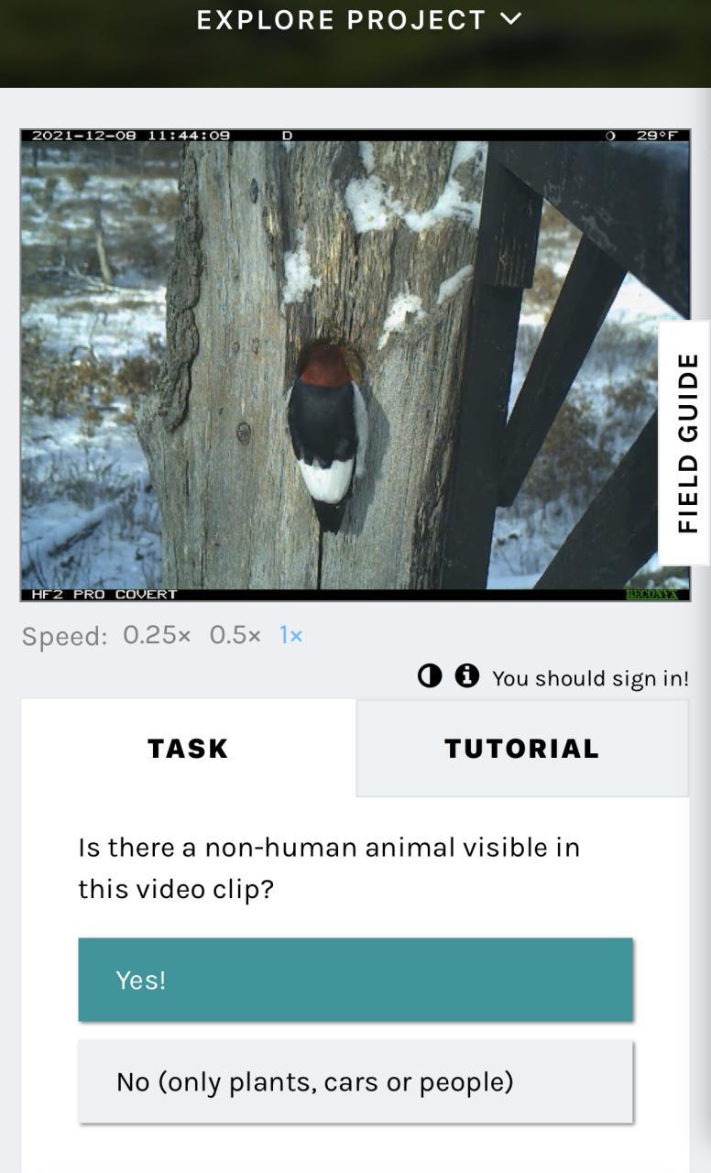This screenshot has width=711, height=1173.
Task: Expand the Explore Project chevron
Action: click(511, 18)
